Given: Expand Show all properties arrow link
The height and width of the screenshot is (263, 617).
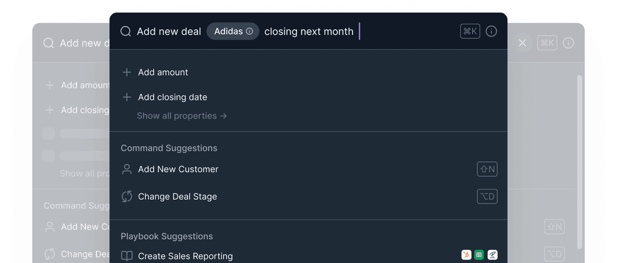Looking at the screenshot, I should [x=181, y=116].
